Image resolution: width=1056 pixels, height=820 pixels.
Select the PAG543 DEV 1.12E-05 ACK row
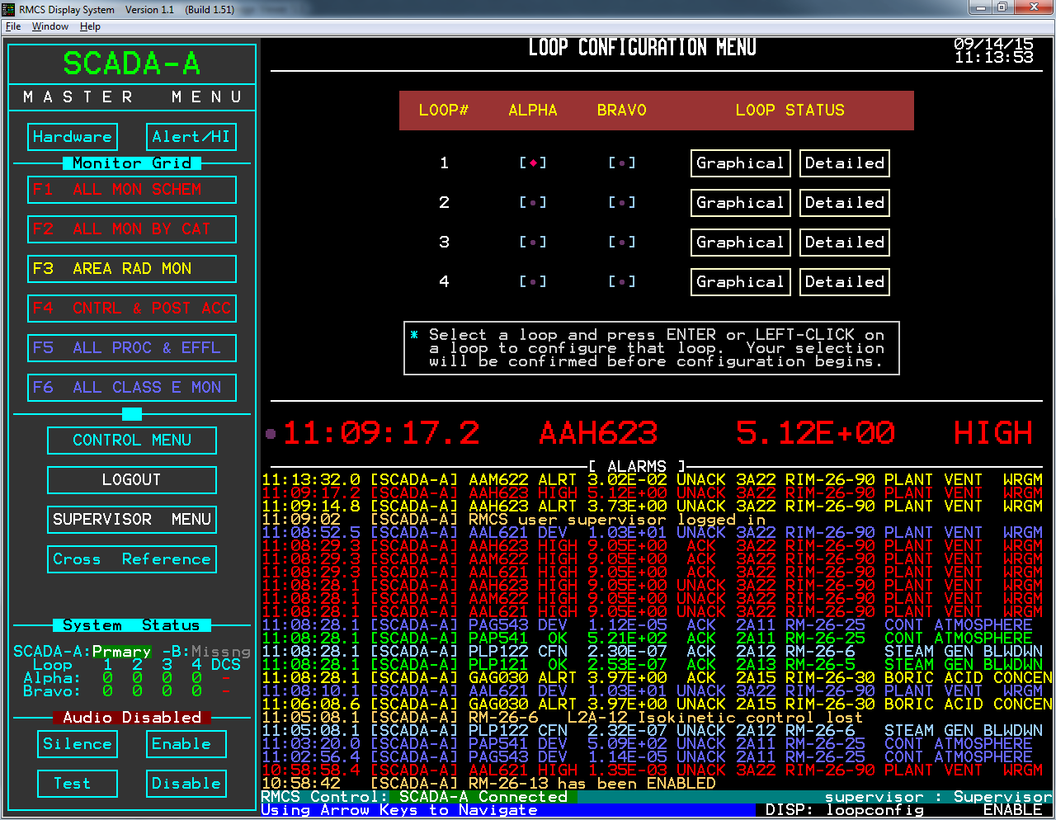pos(648,625)
